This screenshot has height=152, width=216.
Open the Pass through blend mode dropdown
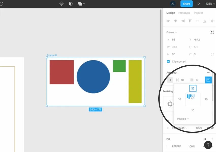click(x=179, y=128)
